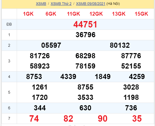Select the first prize number 36796
The height and width of the screenshot is (126, 155).
coord(85,35)
